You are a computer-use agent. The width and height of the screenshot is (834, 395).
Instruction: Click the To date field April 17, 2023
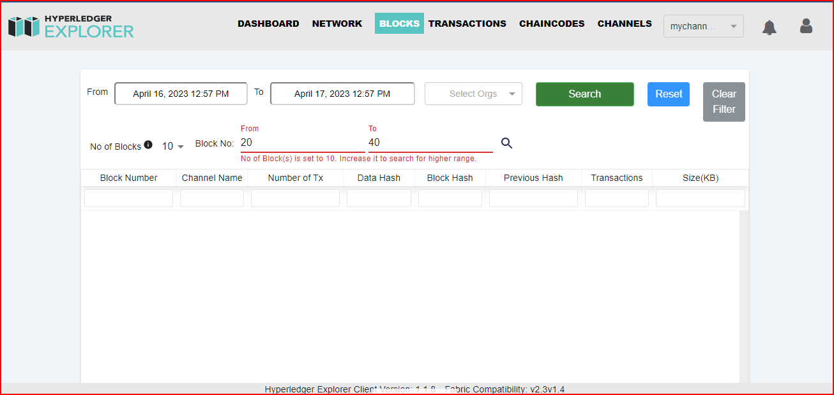point(342,94)
